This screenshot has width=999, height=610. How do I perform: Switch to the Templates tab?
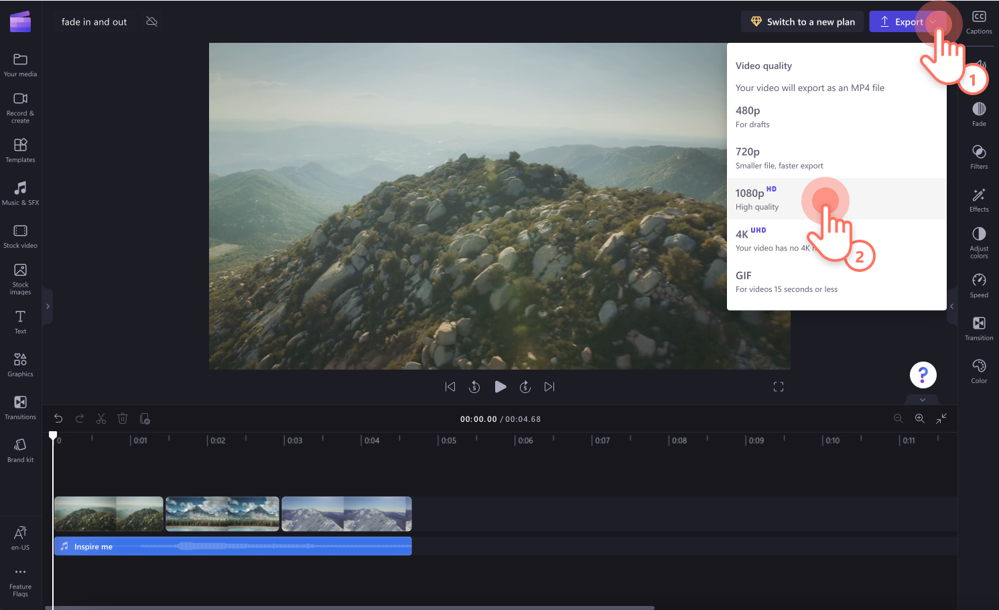(x=20, y=150)
